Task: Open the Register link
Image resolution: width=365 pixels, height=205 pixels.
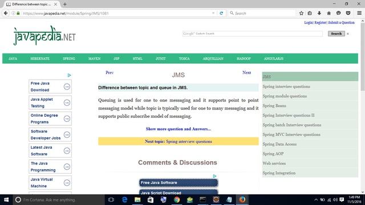Action: [321, 23]
